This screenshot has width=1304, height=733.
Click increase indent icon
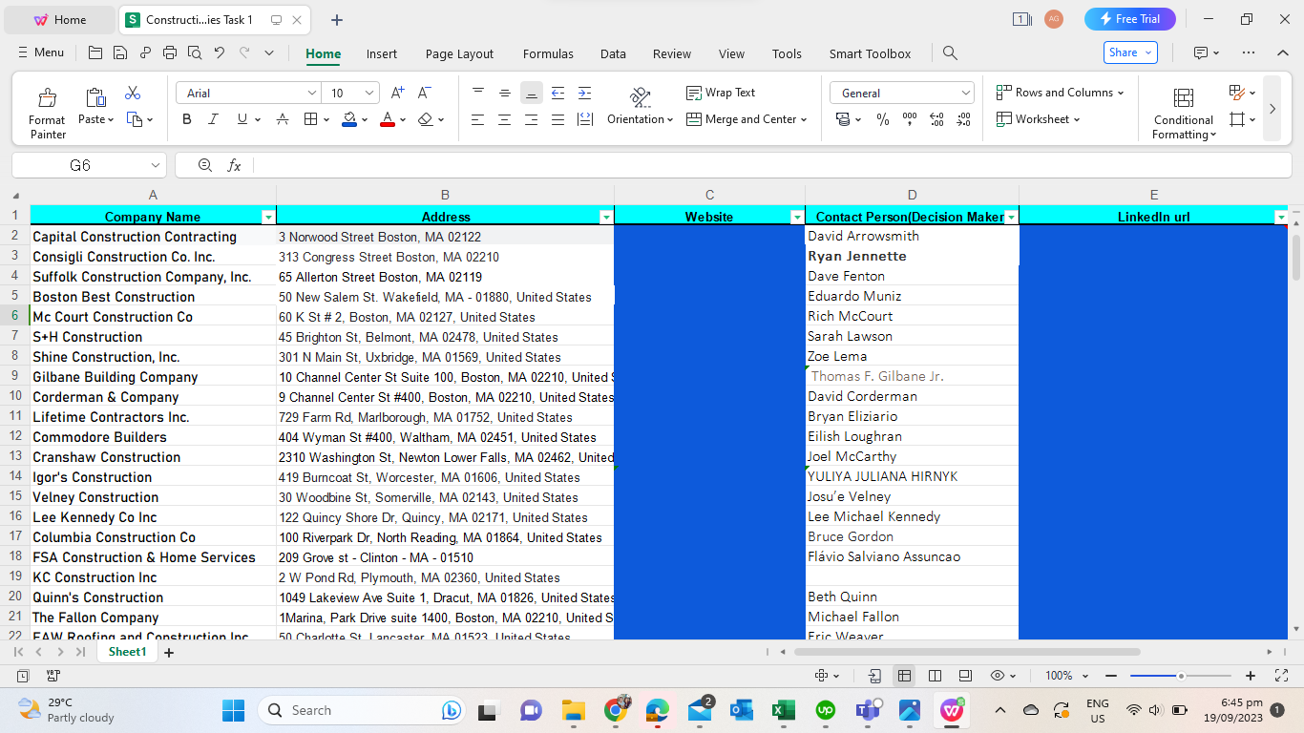[x=585, y=93]
